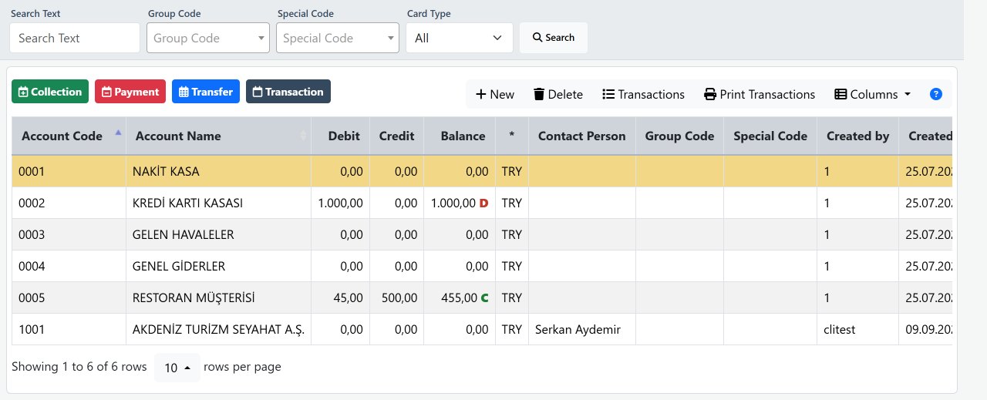Open the Transfer form
The width and height of the screenshot is (987, 400).
pyautogui.click(x=206, y=92)
